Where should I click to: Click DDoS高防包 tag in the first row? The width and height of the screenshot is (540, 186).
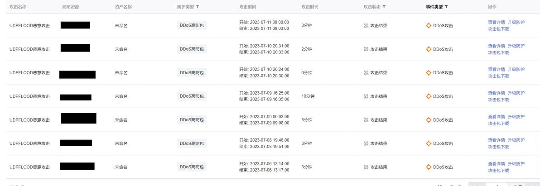[x=192, y=25]
